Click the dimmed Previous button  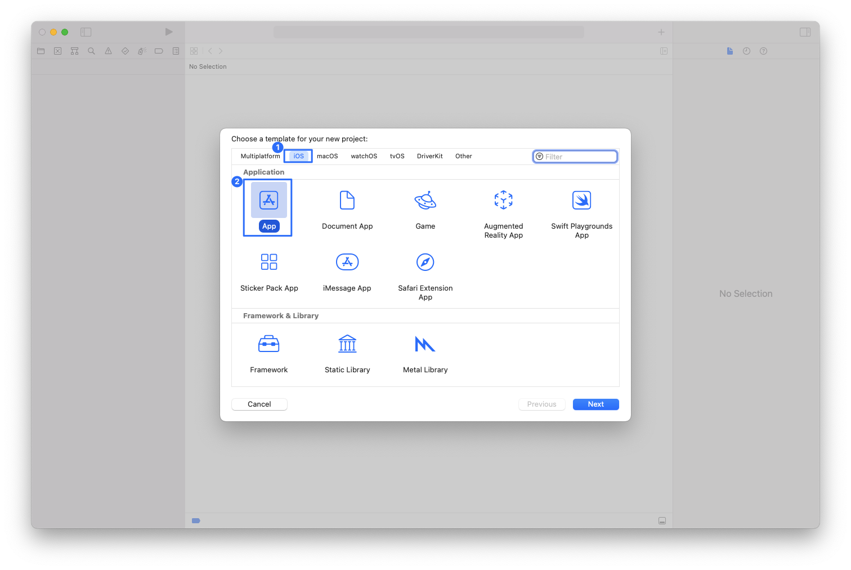point(542,404)
